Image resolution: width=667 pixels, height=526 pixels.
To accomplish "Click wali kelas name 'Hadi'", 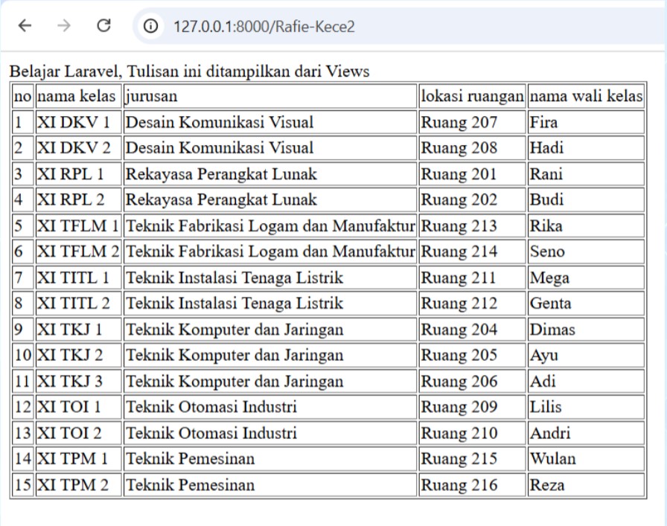I will (x=546, y=148).
